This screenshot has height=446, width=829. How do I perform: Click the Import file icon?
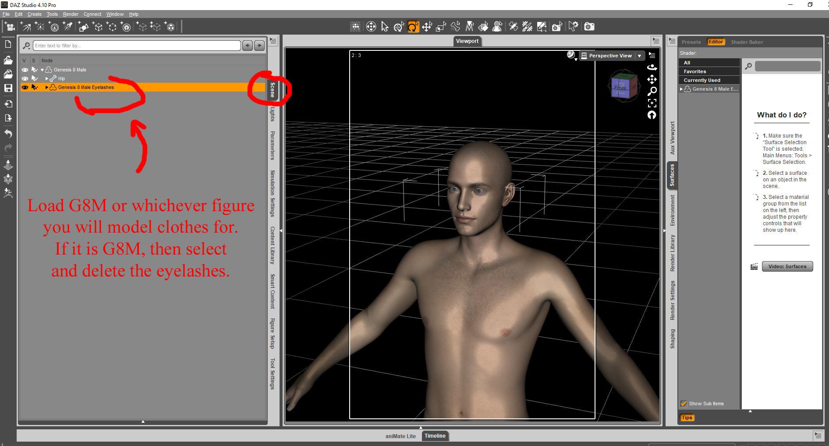click(x=8, y=104)
